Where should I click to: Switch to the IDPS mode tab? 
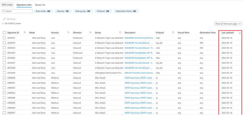7,5
